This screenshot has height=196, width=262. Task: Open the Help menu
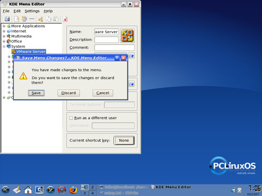click(48, 11)
